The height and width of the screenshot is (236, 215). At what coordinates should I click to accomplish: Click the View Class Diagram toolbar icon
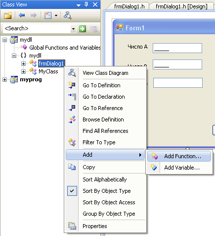(68, 15)
